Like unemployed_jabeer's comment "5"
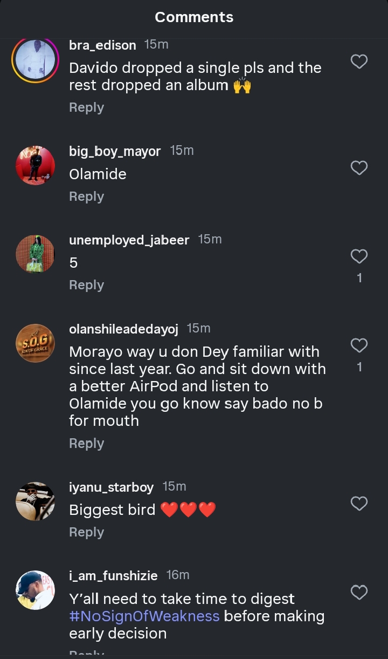The image size is (388, 659). pos(359,256)
